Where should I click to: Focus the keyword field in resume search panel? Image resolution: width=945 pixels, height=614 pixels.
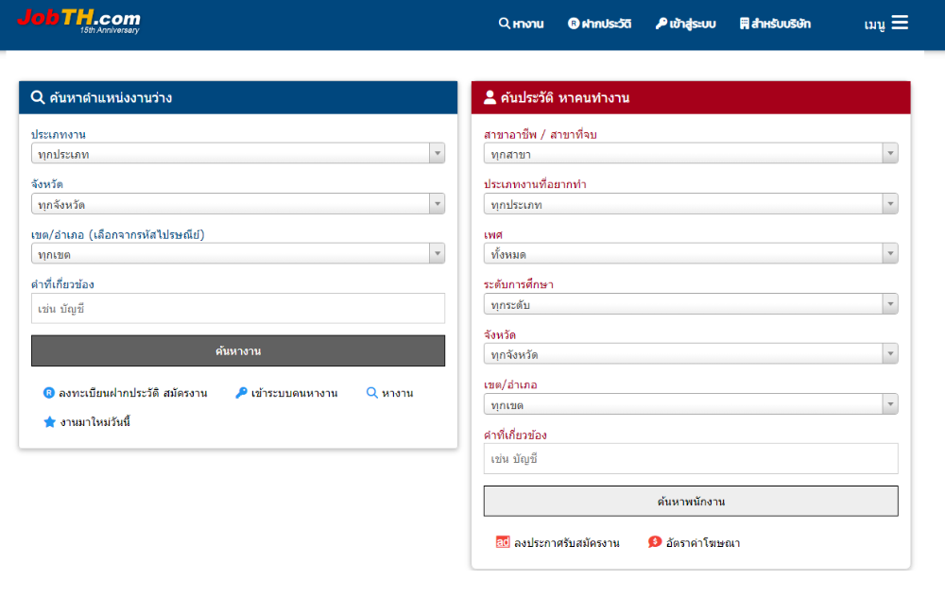[690, 459]
